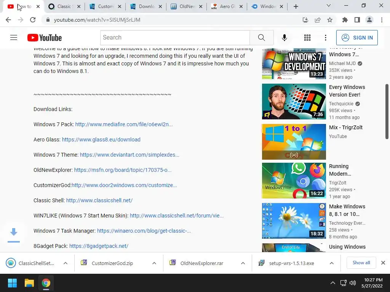Open the YouTube hamburger guide menu
This screenshot has width=390, height=292.
[x=14, y=38]
